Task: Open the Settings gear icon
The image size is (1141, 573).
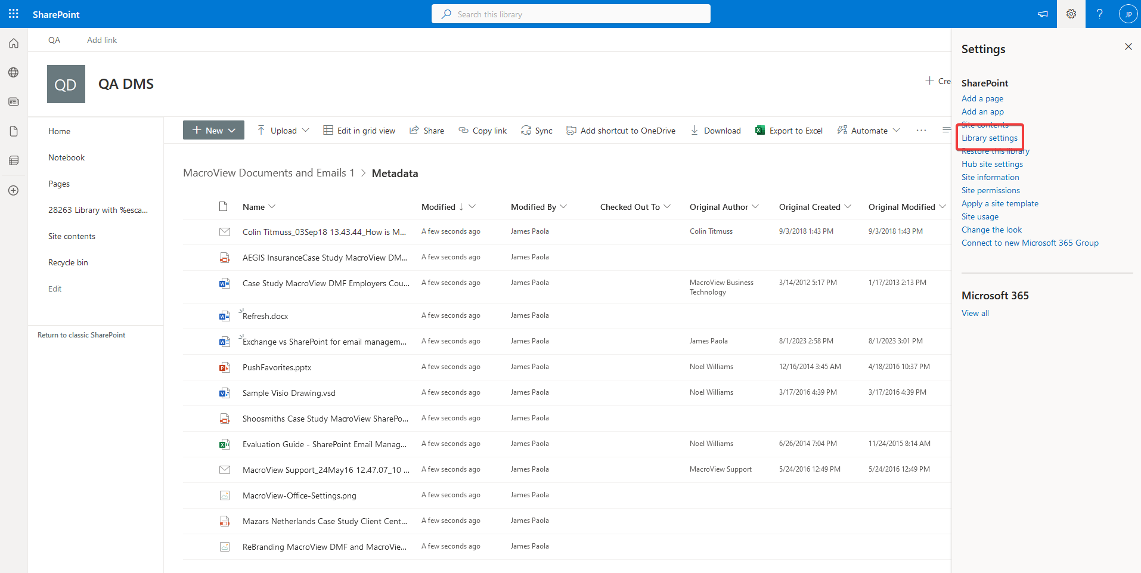Action: tap(1071, 14)
